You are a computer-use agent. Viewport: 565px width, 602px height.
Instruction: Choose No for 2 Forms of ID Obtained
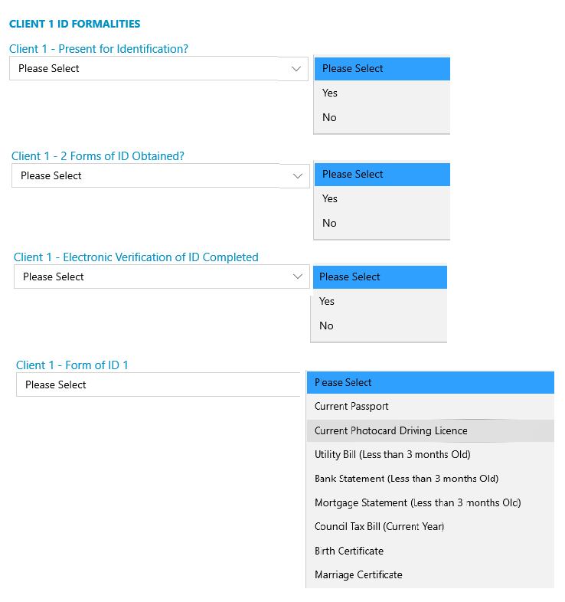382,223
